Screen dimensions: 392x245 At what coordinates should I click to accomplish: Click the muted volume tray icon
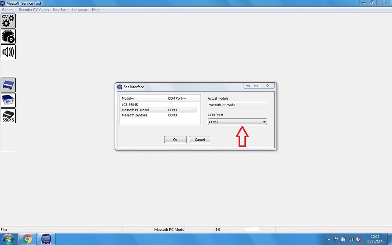(x=358, y=239)
